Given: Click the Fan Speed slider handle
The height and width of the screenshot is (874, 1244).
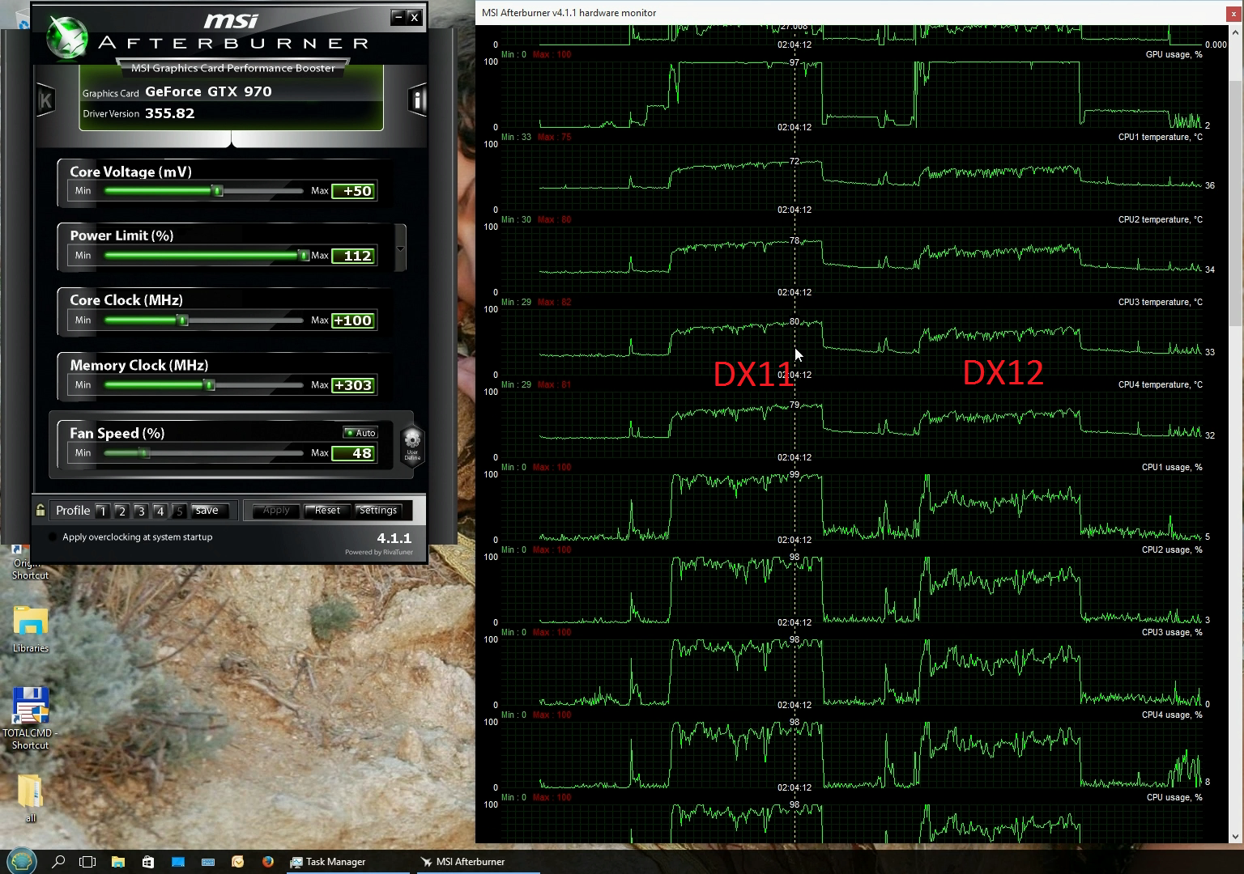Looking at the screenshot, I should point(144,453).
